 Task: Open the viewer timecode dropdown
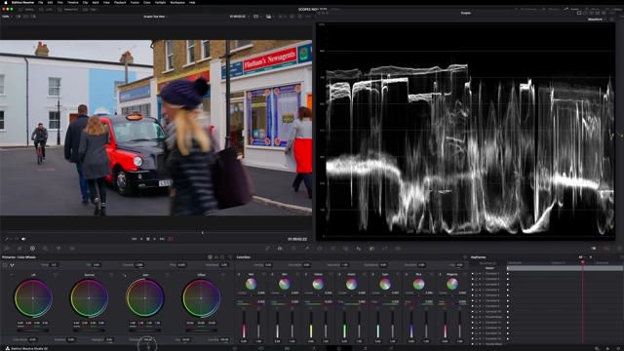(239, 17)
